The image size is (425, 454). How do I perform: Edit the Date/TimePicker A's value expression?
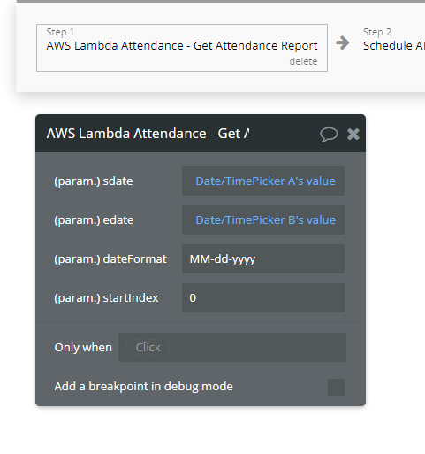(x=265, y=181)
